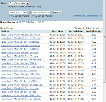Open Yarm 9th Jun 6f Mdn Stks market
This screenshot has height=102, width=106.
(21, 95)
